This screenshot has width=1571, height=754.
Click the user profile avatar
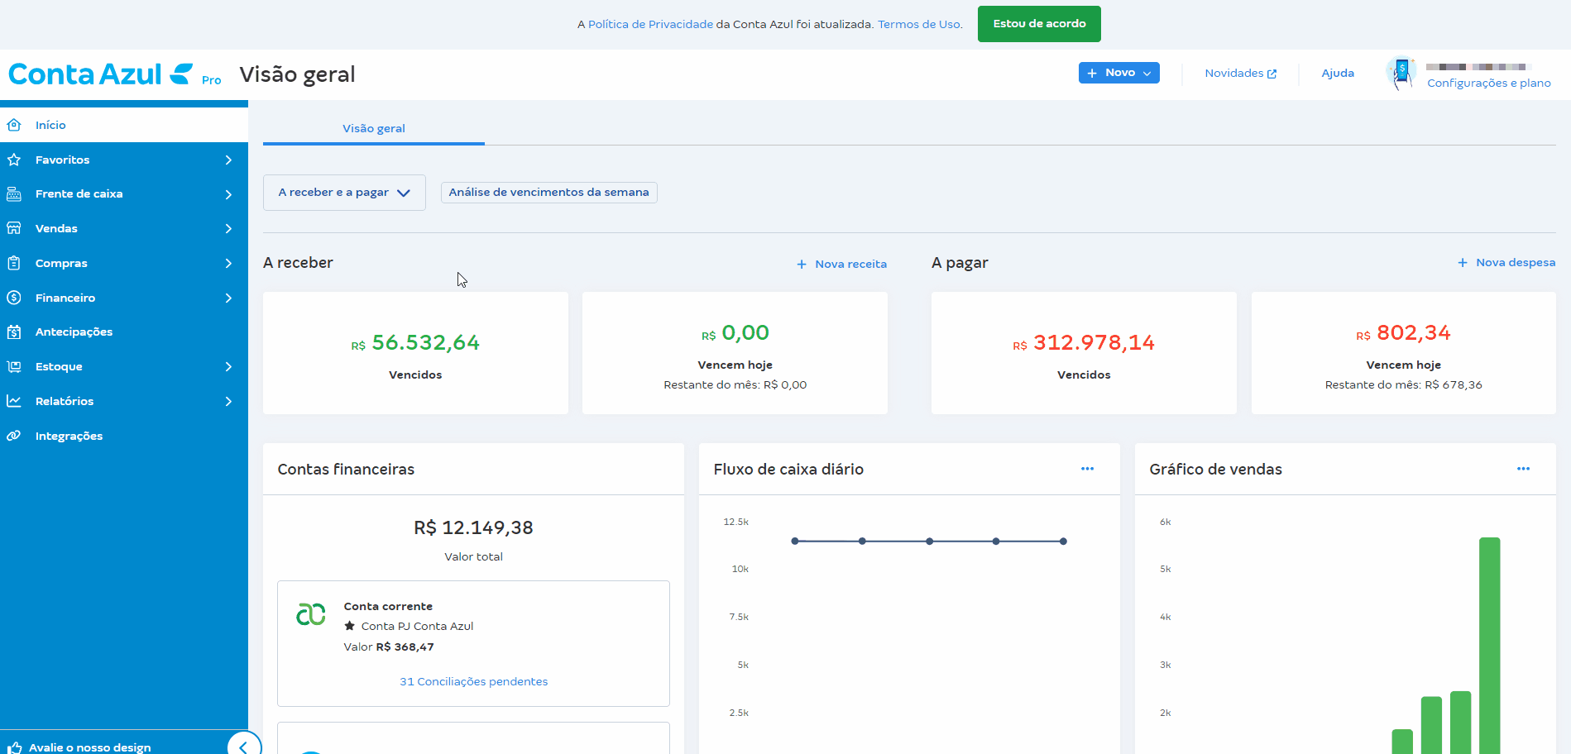point(1401,74)
